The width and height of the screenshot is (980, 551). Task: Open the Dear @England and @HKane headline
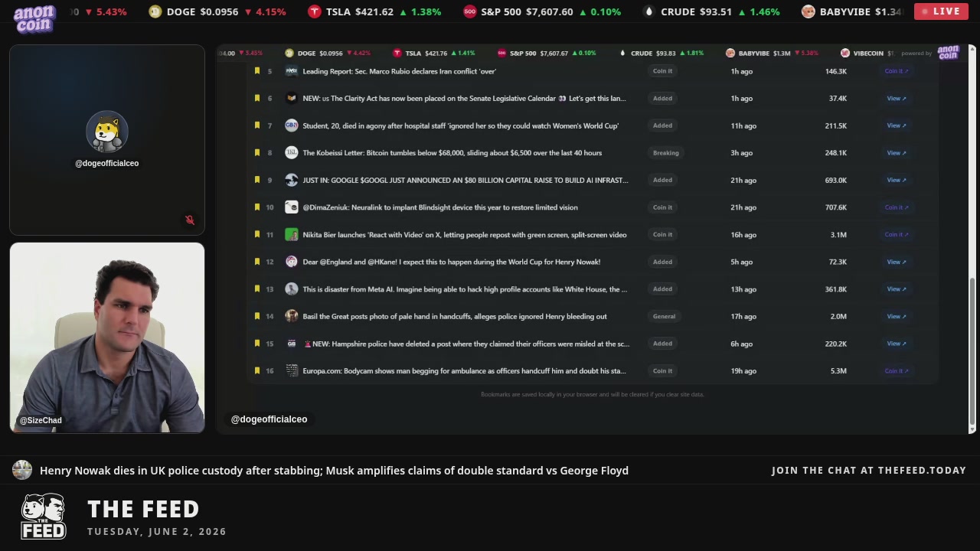click(452, 262)
